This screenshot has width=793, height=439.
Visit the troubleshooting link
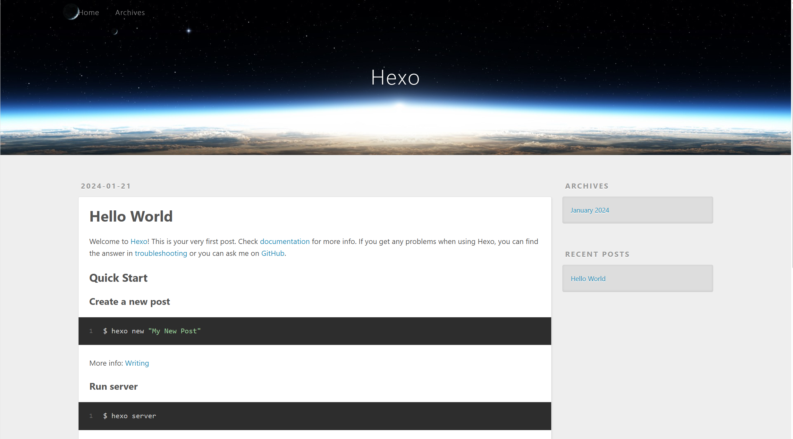pyautogui.click(x=161, y=253)
